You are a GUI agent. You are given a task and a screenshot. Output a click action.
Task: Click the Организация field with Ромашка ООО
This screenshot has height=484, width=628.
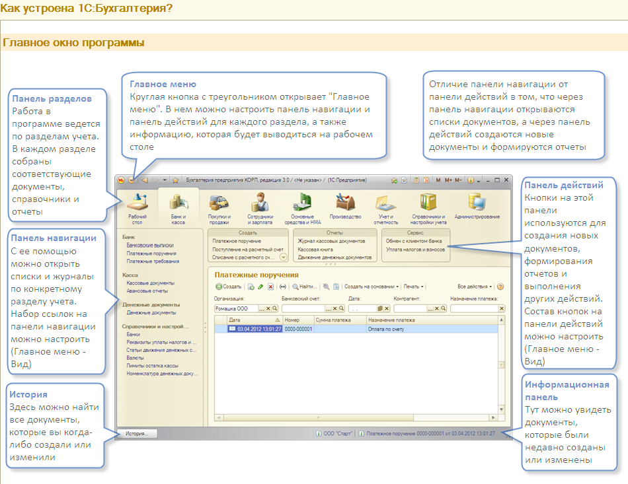[x=236, y=308]
